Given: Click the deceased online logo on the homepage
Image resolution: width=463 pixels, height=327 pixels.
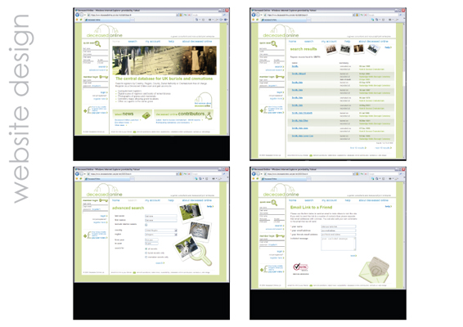Looking at the screenshot, I should coord(105,31).
